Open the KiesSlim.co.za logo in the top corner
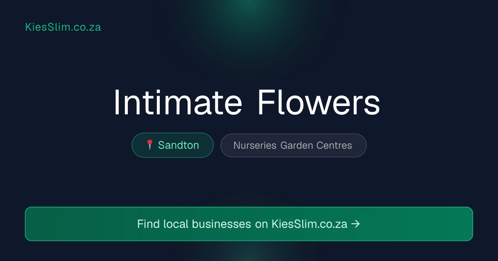This screenshot has height=261, width=498. [x=63, y=27]
